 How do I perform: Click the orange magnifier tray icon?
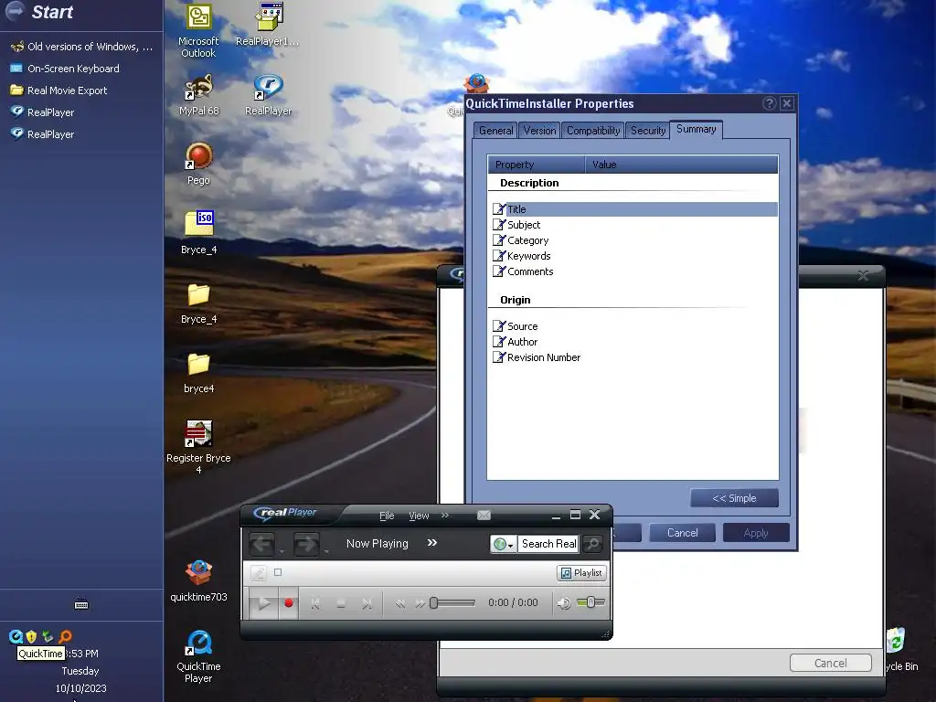(65, 636)
